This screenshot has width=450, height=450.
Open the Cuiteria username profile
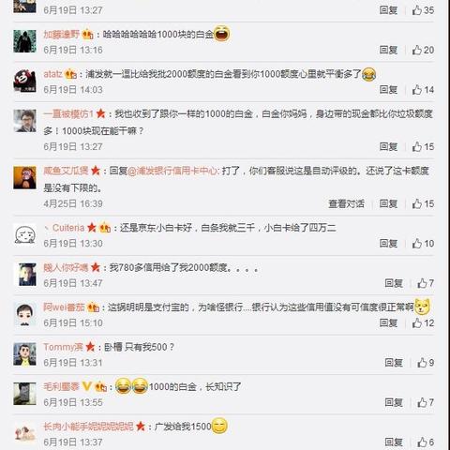coord(68,228)
